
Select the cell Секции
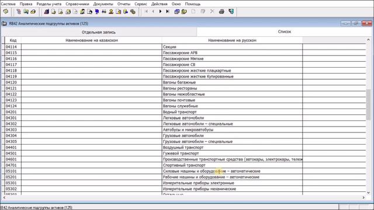click(232, 47)
